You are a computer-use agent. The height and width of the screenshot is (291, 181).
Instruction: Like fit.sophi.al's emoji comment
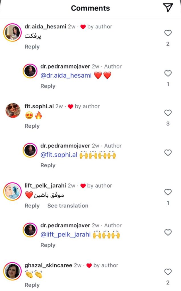pyautogui.click(x=168, y=113)
